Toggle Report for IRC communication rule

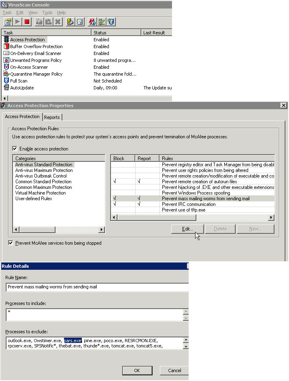coord(139,204)
